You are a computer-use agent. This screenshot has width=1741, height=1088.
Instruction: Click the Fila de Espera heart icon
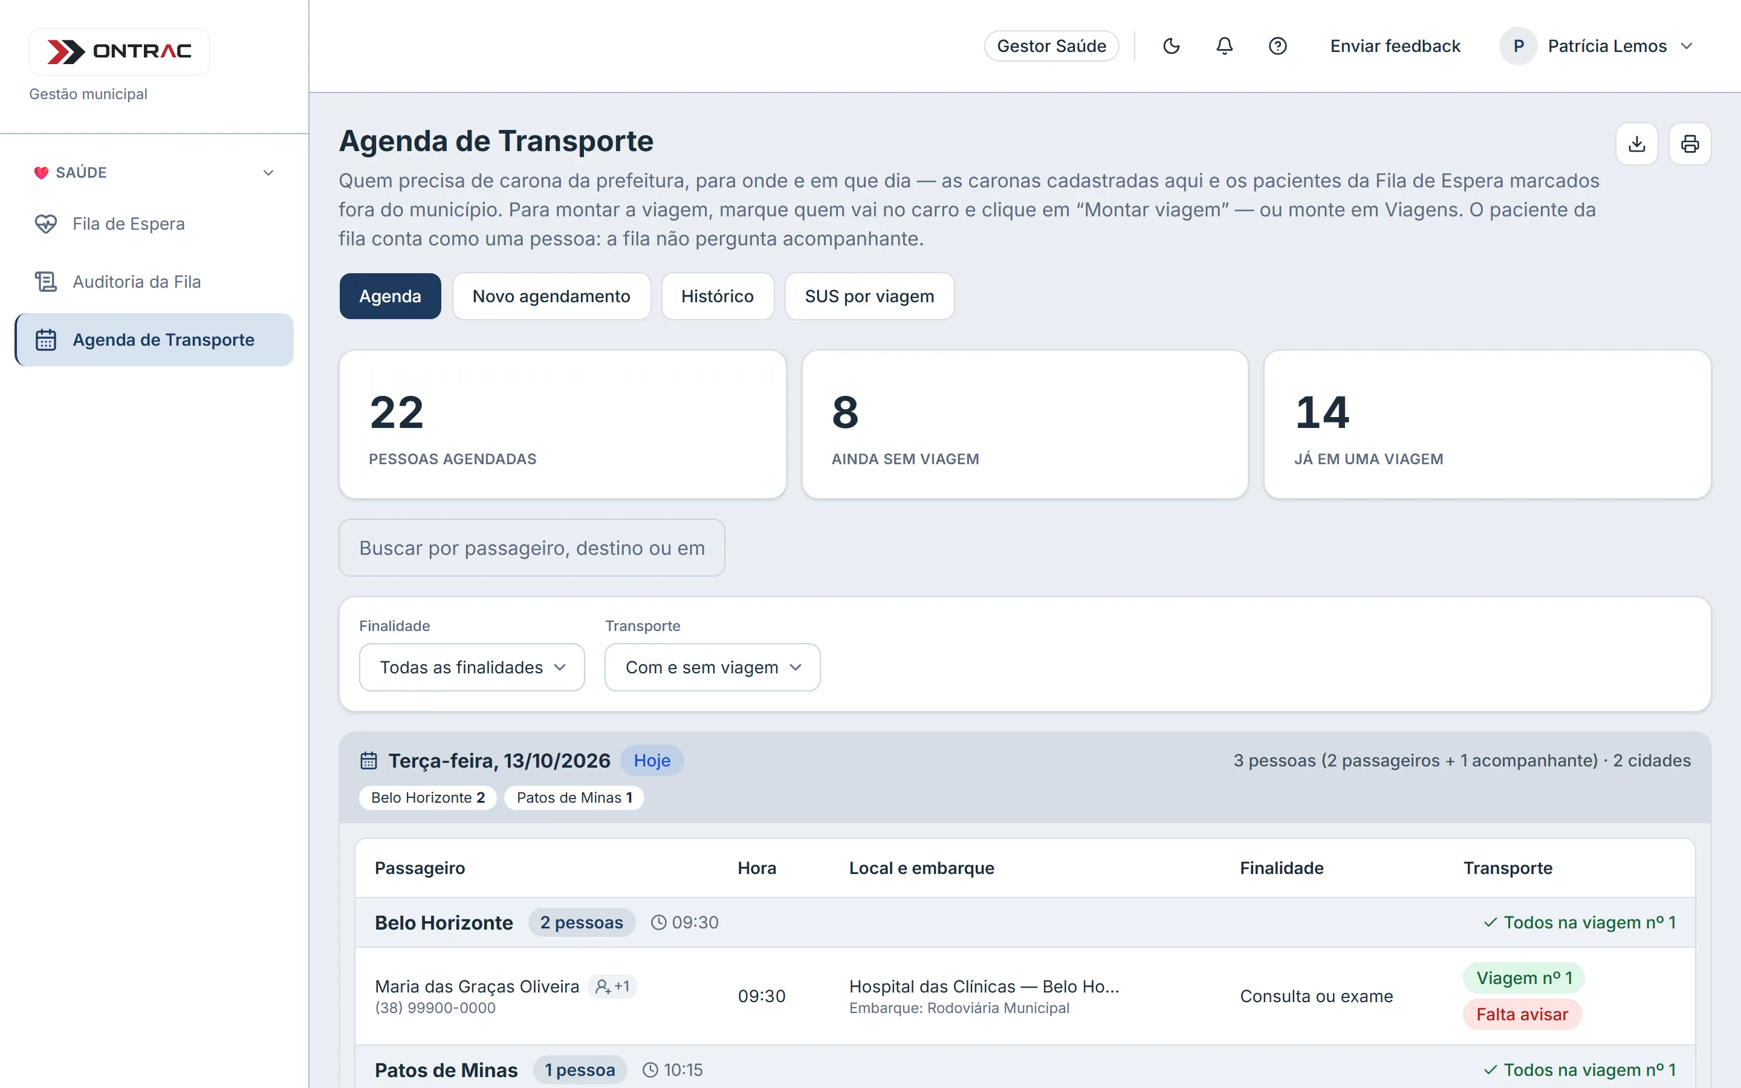click(x=46, y=224)
